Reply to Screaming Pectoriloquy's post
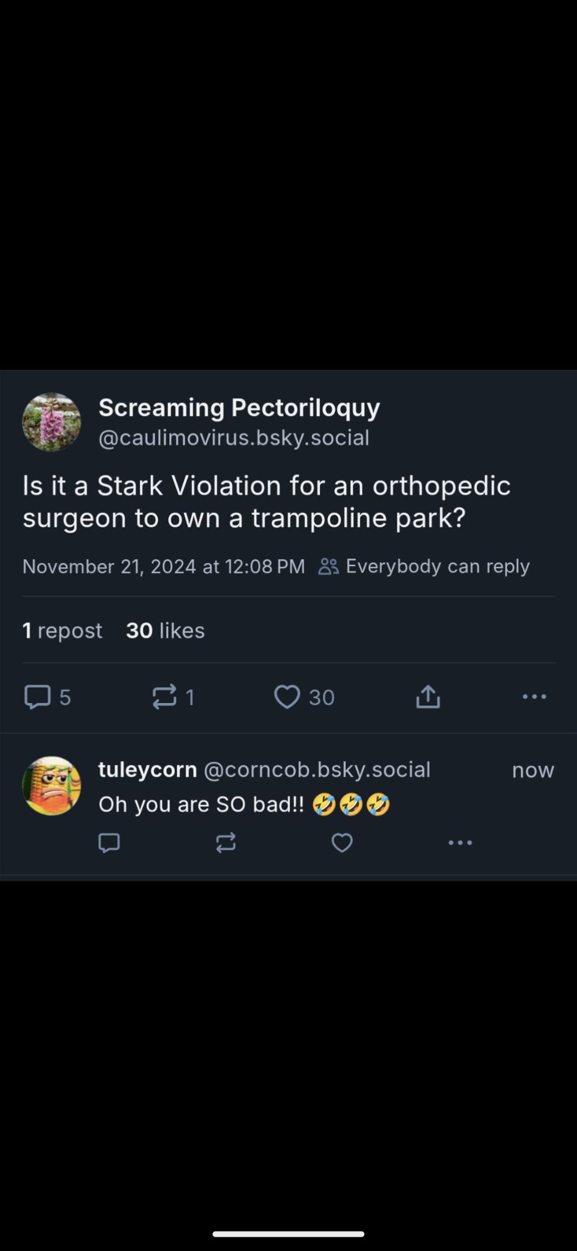The height and width of the screenshot is (1251, 577). (x=38, y=697)
